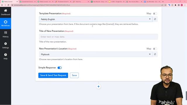187x105 pixels.
Task: Open the Flipbook location dropdown
Action: coord(96,54)
